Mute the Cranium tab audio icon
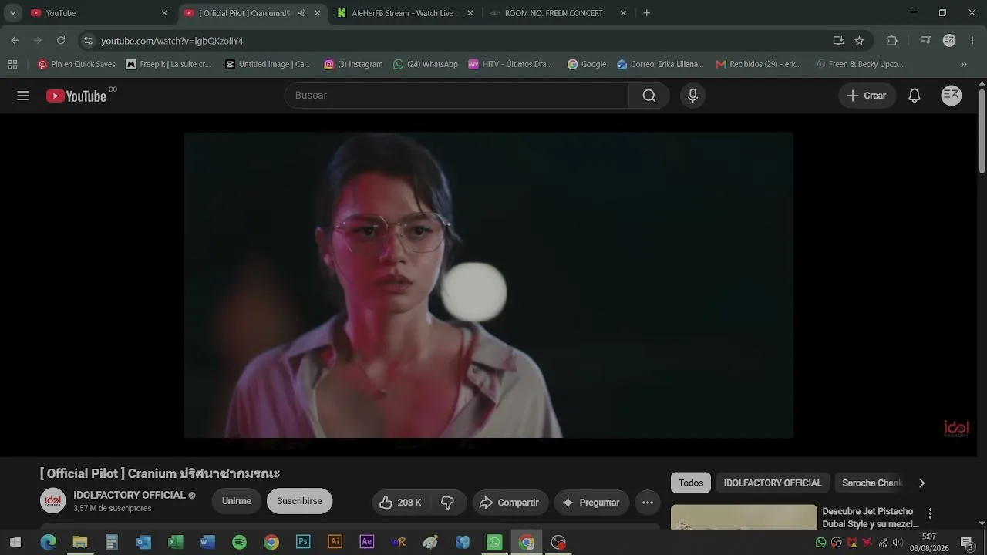 [x=301, y=13]
